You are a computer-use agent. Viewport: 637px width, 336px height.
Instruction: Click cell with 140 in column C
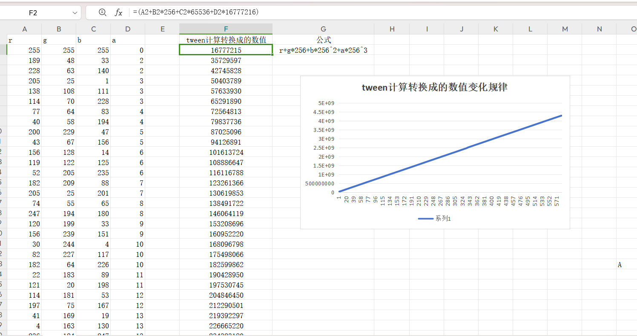tap(93, 71)
